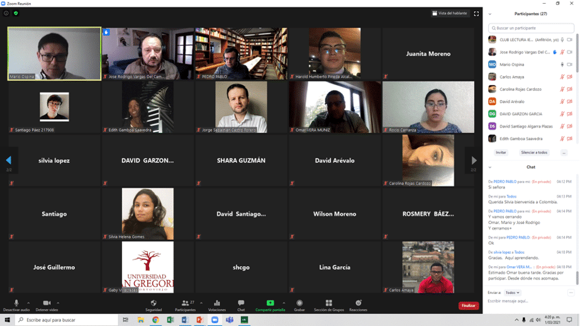The image size is (580, 326).
Task: Open Excel from the Windows taskbar
Action: pyautogui.click(x=170, y=320)
